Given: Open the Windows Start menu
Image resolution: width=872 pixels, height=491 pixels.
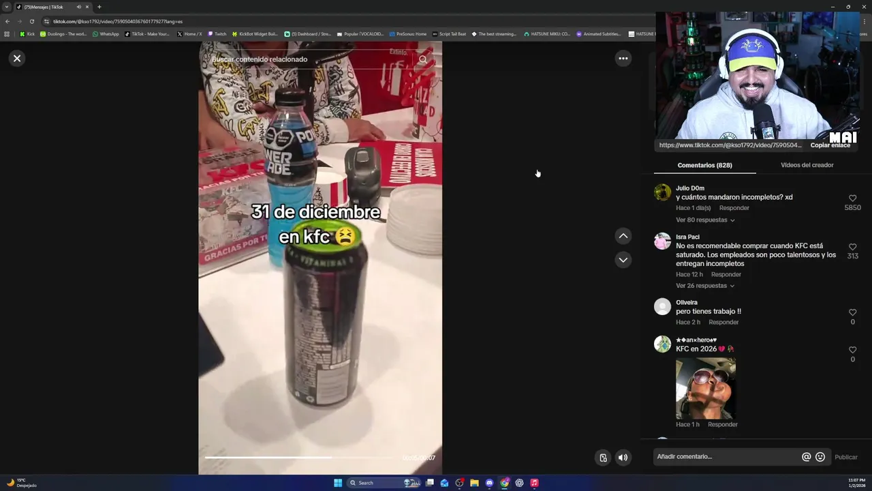Looking at the screenshot, I should coord(338,483).
